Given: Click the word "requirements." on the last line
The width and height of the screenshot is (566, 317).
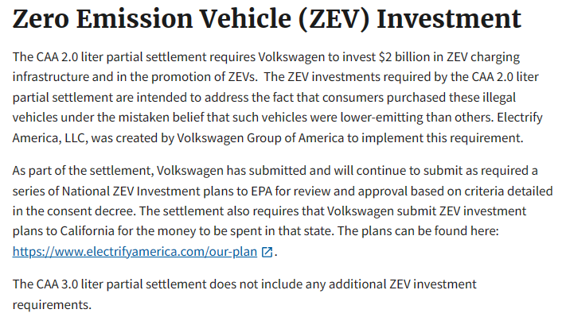Looking at the screenshot, I should pos(52,305).
